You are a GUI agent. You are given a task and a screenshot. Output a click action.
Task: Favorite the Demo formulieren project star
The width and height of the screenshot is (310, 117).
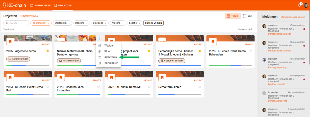[x=200, y=87]
